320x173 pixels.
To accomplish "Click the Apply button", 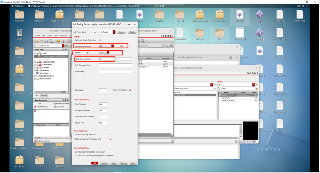I will 114,163.
